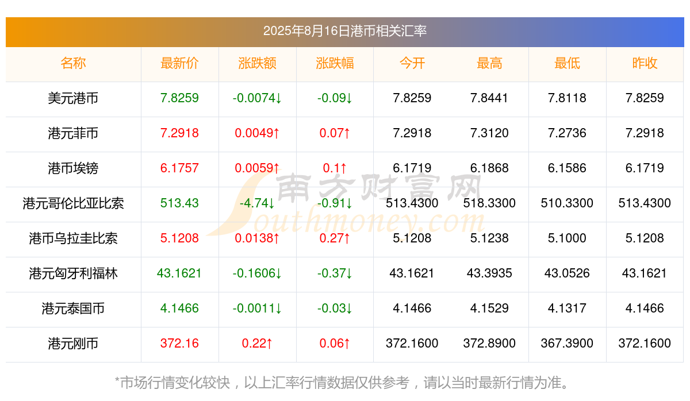
Task: Click the red latest price 7.2918
Action: [x=180, y=133]
